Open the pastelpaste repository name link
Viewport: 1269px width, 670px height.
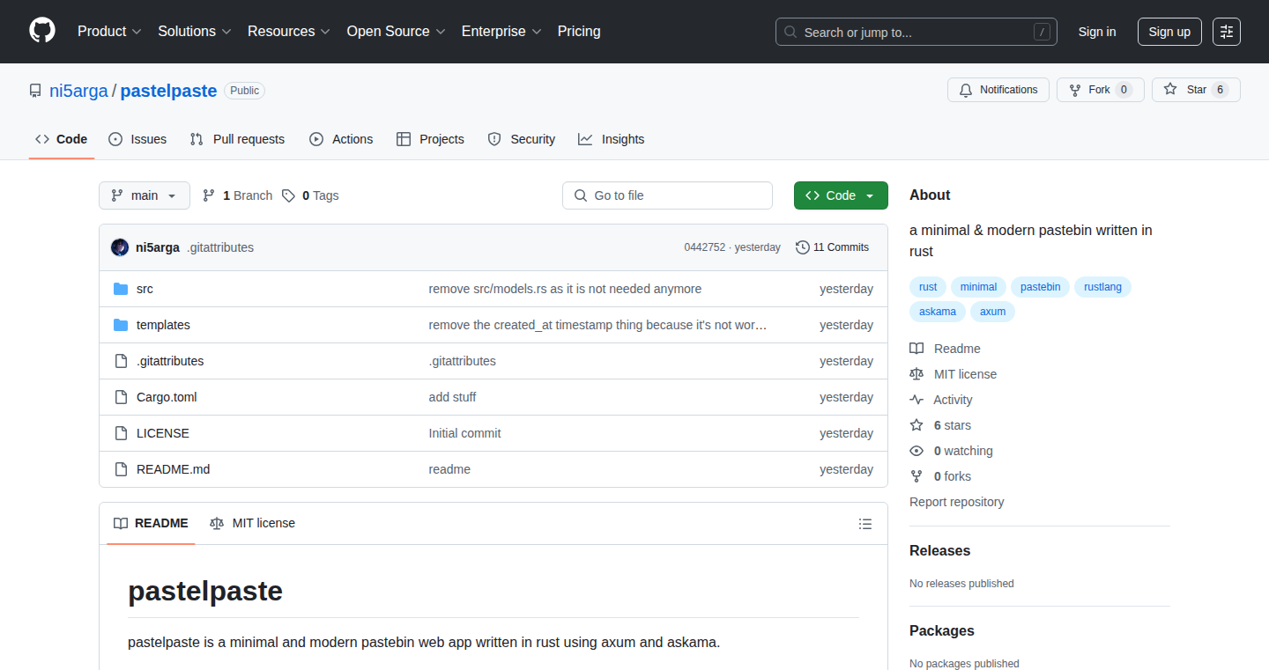[168, 91]
